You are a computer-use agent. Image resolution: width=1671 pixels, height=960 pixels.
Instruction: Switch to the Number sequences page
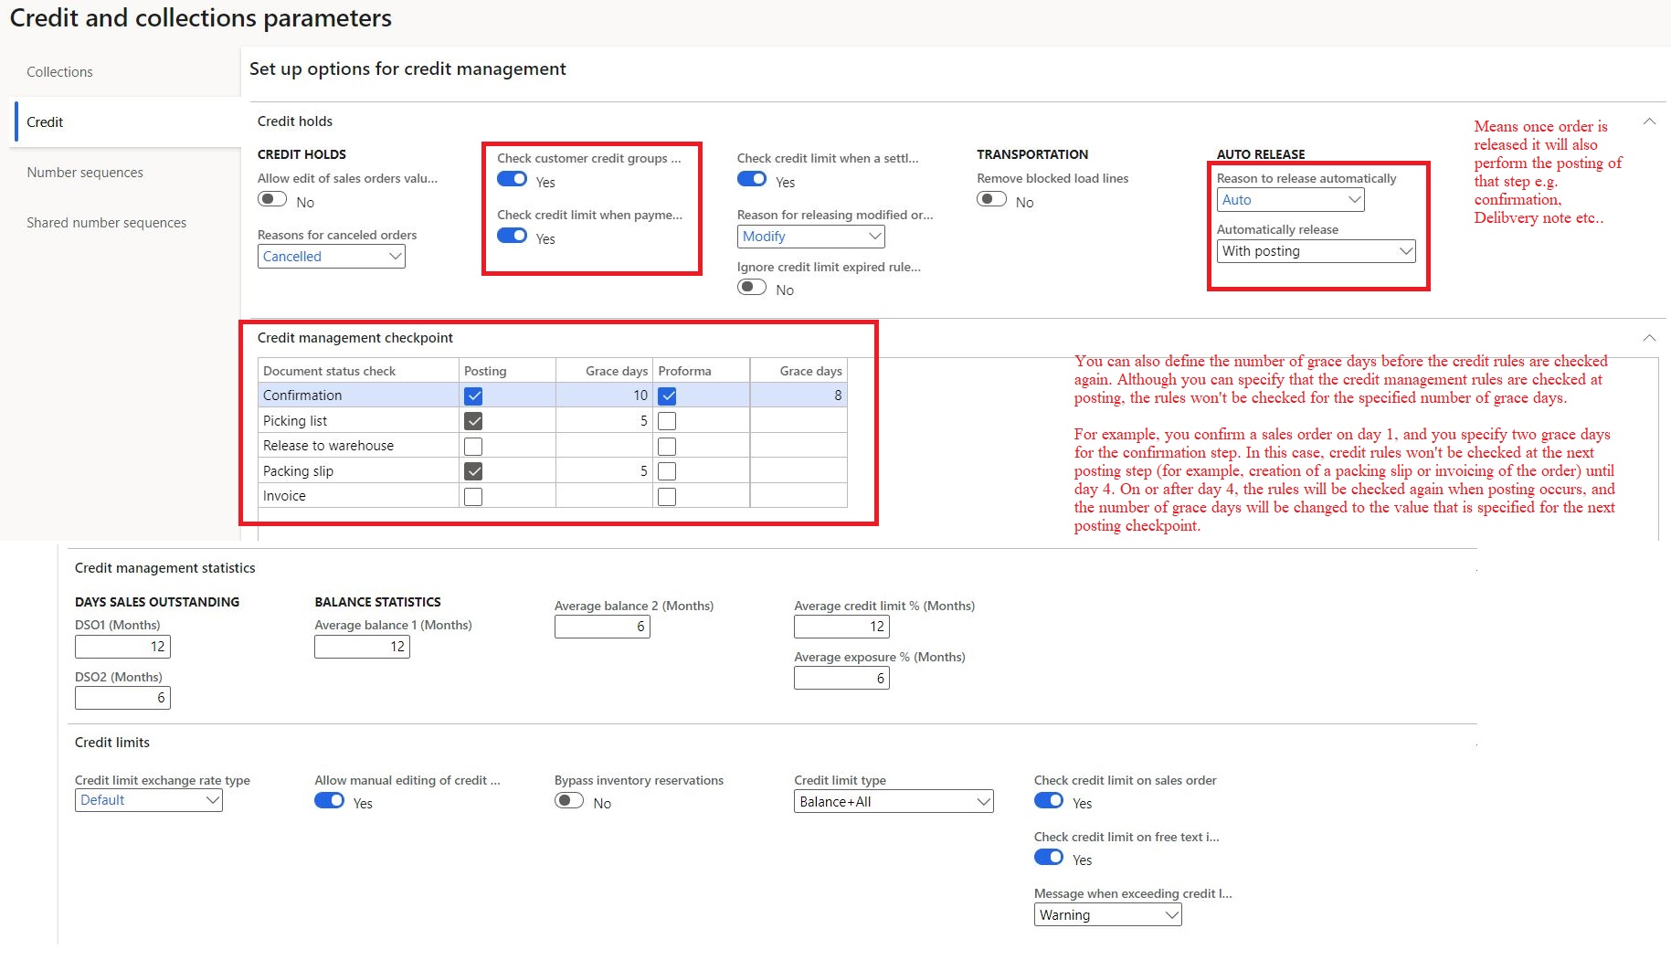tap(85, 172)
